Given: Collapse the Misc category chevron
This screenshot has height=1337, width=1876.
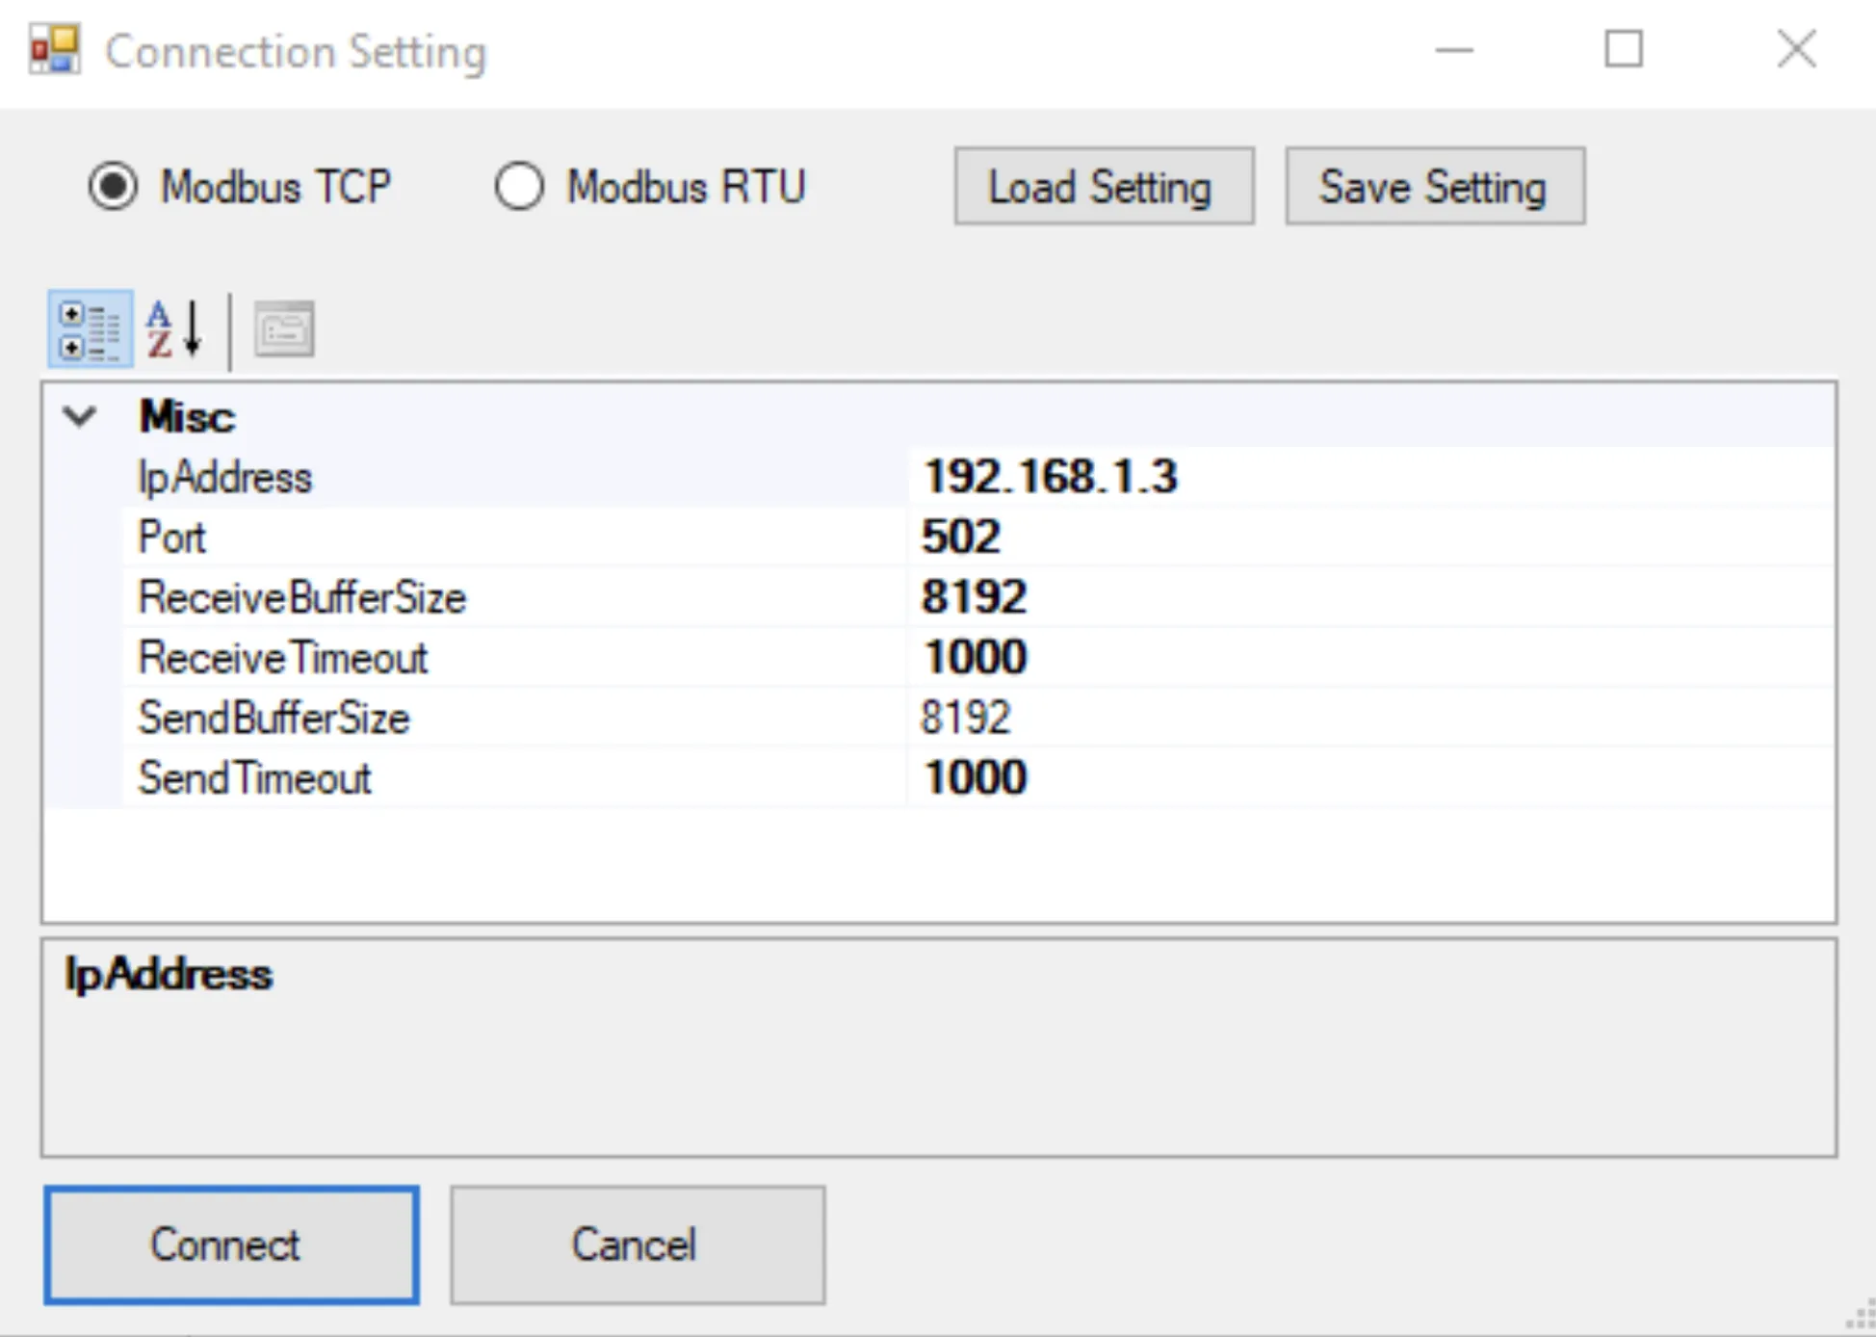Looking at the screenshot, I should [78, 415].
